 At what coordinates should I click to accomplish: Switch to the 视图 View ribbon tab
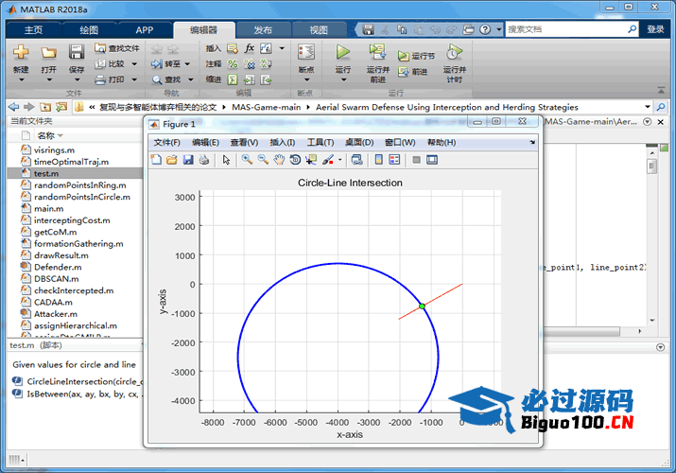pos(319,29)
